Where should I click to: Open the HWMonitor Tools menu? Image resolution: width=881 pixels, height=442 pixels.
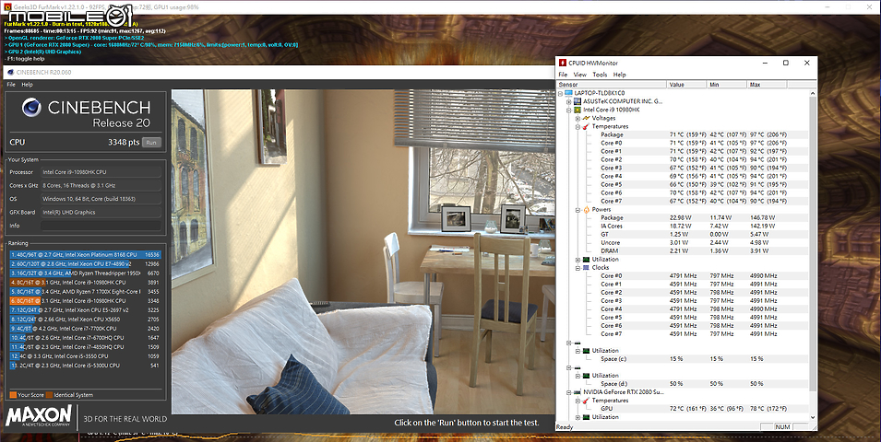coord(600,75)
